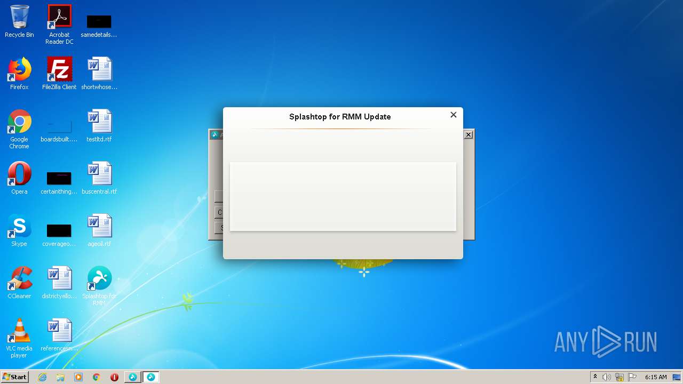Launch VLC media player shortcut
683x384 pixels.
[x=19, y=338]
